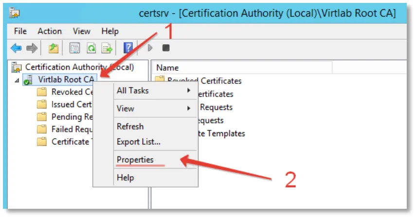
Task: Choose Help in the context menu
Action: 155,178
